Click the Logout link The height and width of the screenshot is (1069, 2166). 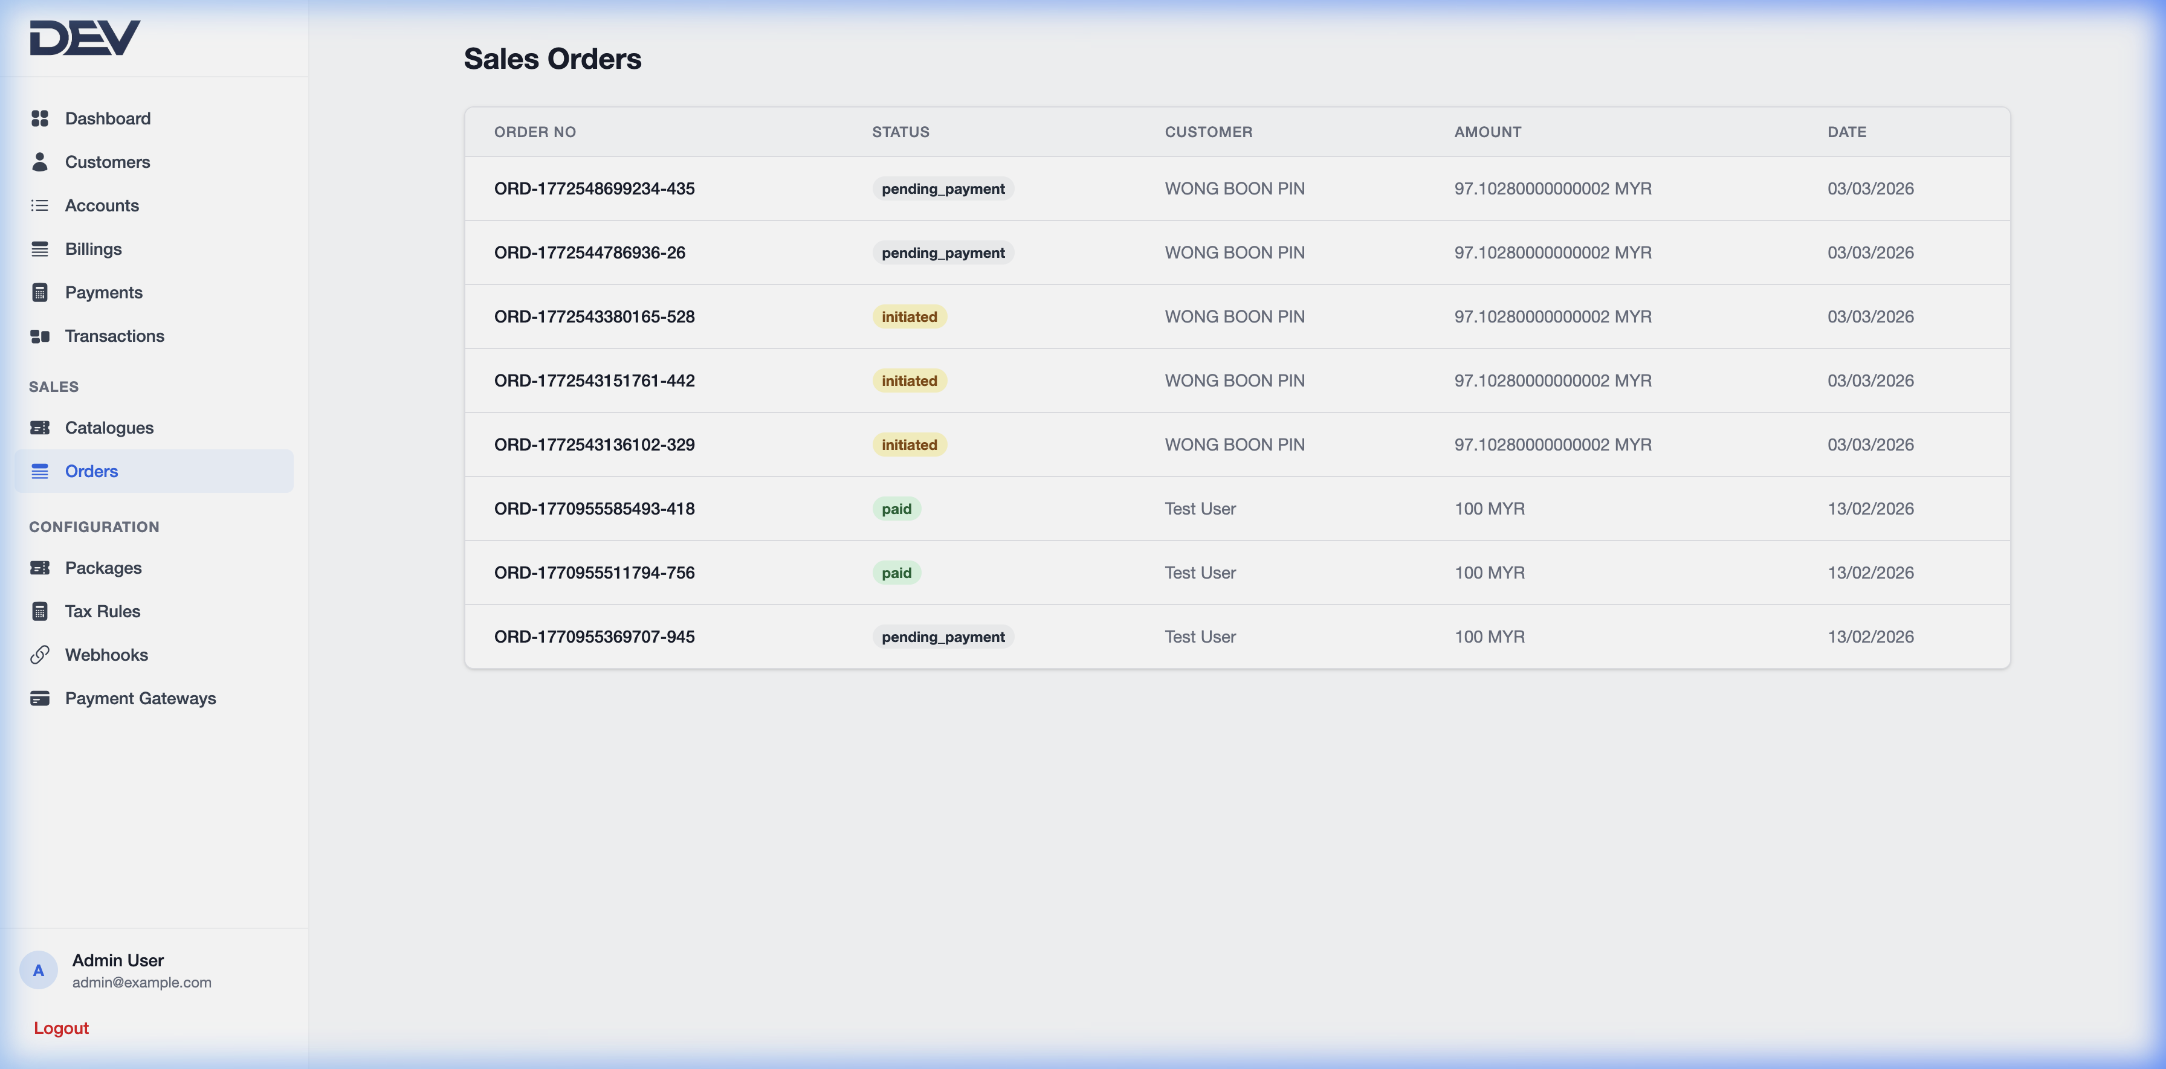(60, 1027)
